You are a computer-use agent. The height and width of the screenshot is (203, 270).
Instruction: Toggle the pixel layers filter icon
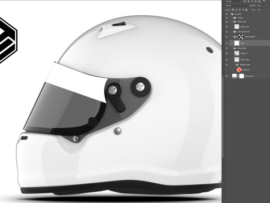coord(245,1)
